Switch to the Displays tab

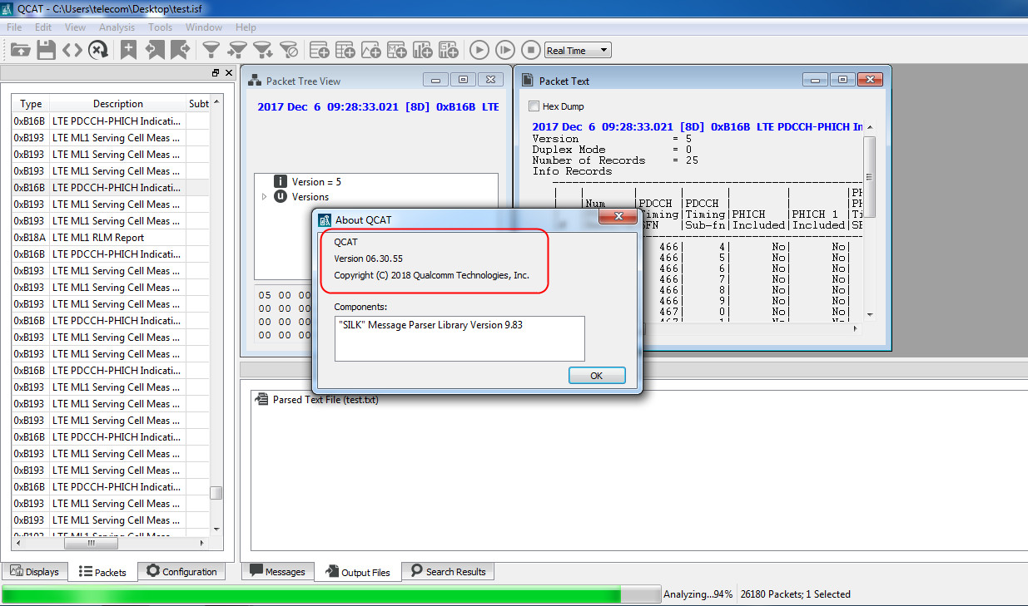click(x=35, y=572)
